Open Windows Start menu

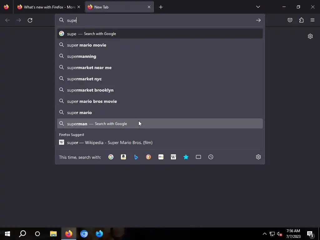click(7, 234)
